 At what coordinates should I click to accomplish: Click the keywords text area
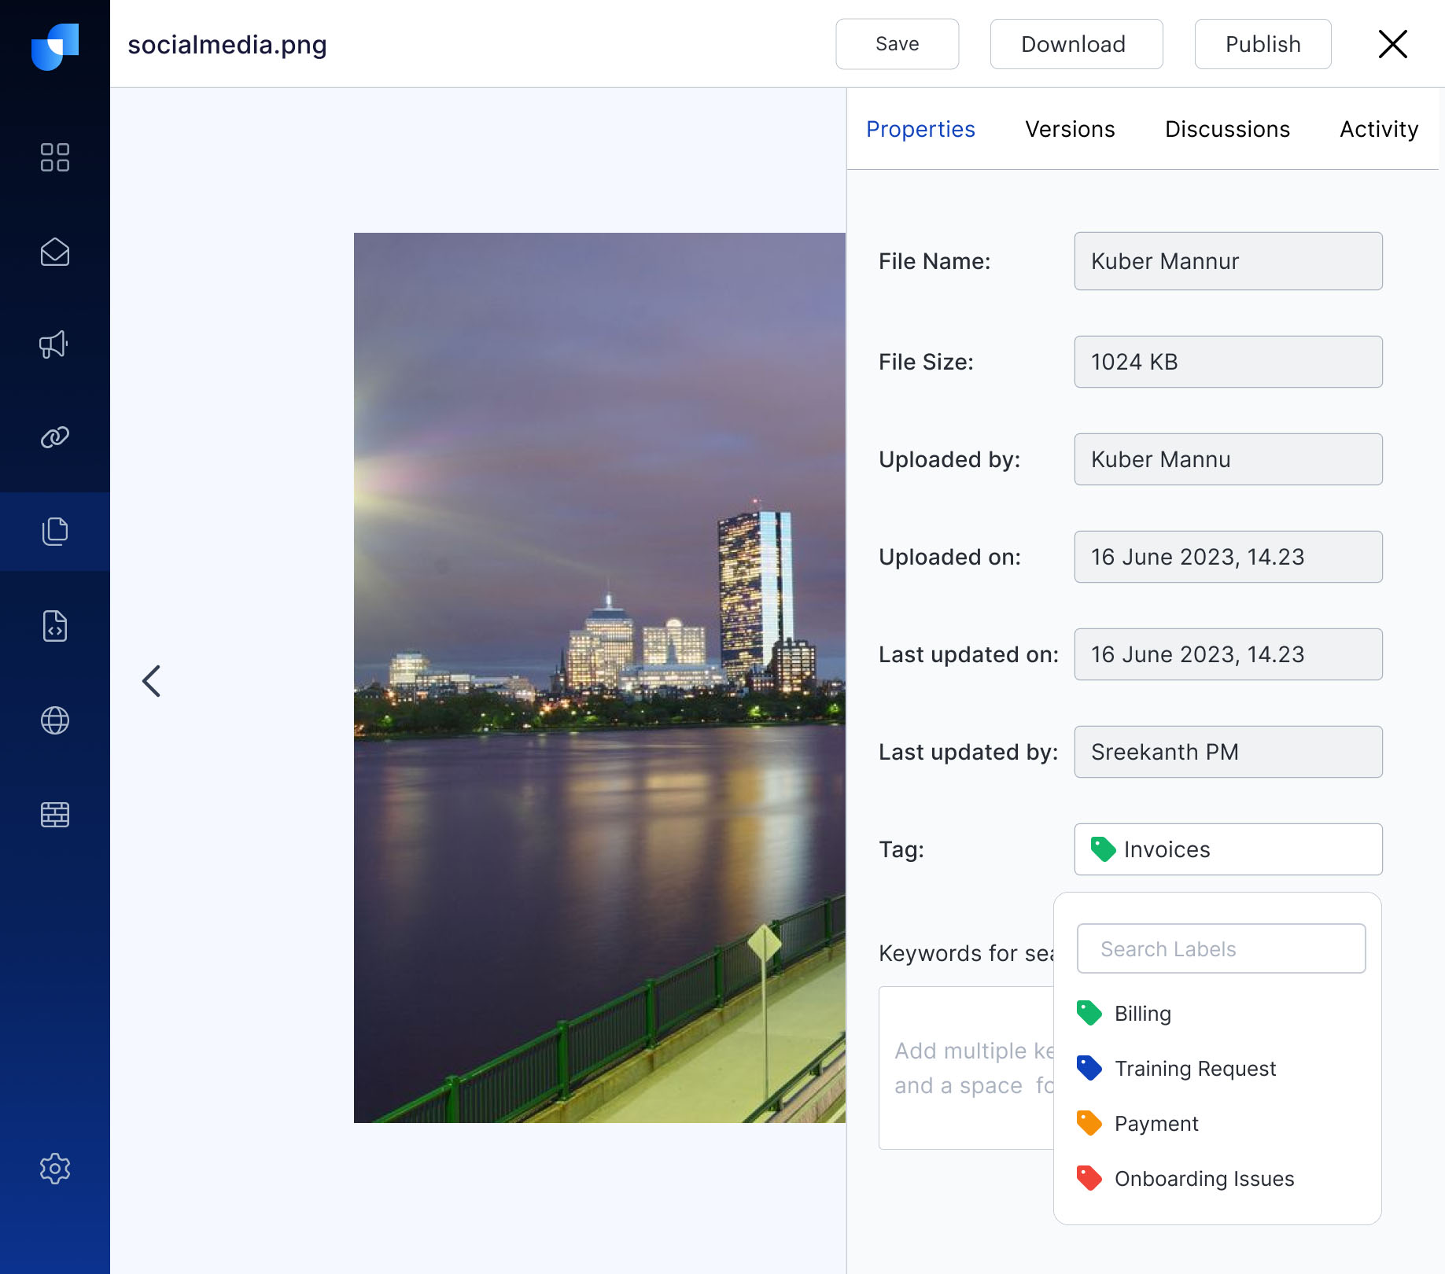click(966, 1068)
